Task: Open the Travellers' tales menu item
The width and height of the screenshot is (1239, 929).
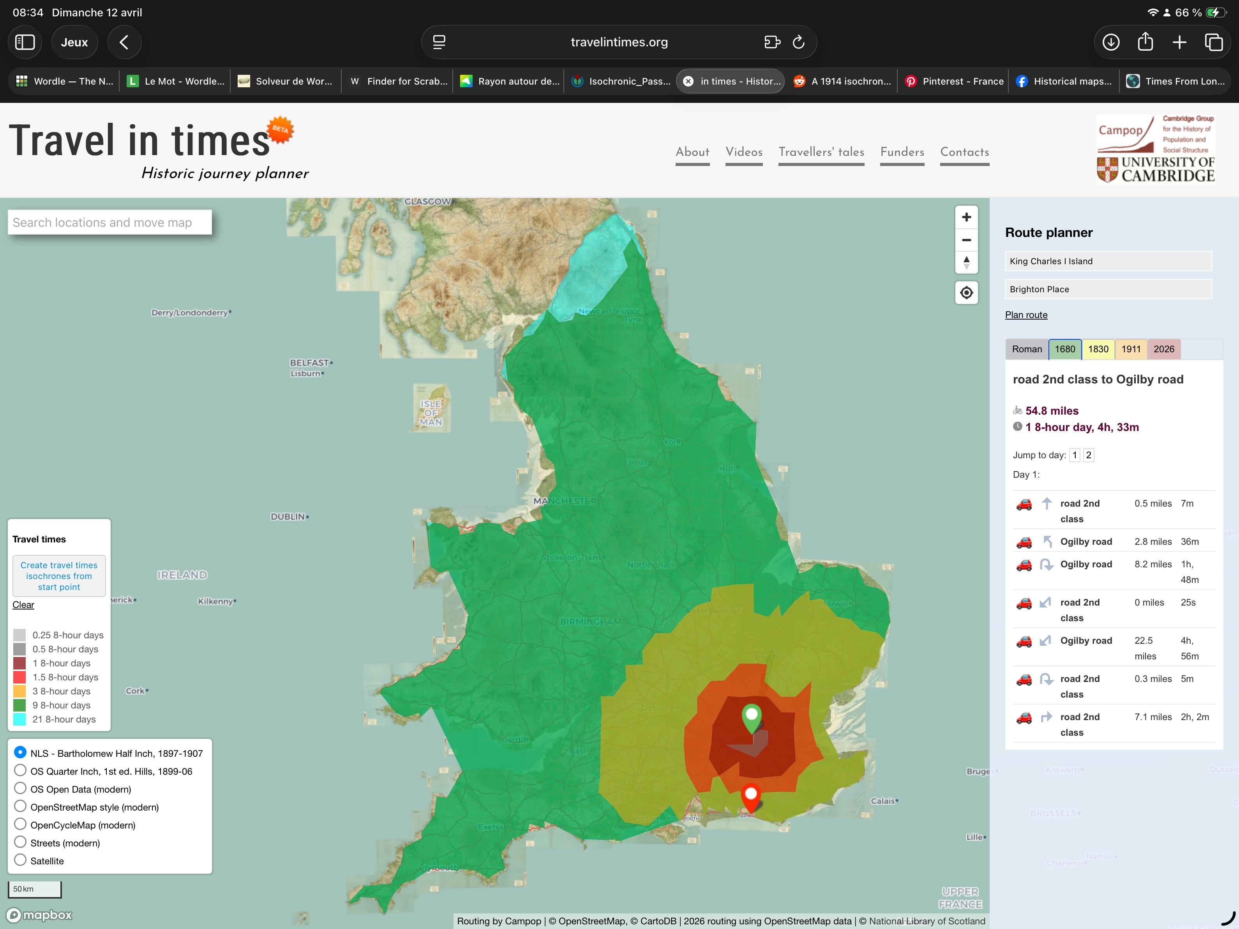Action: 821,152
